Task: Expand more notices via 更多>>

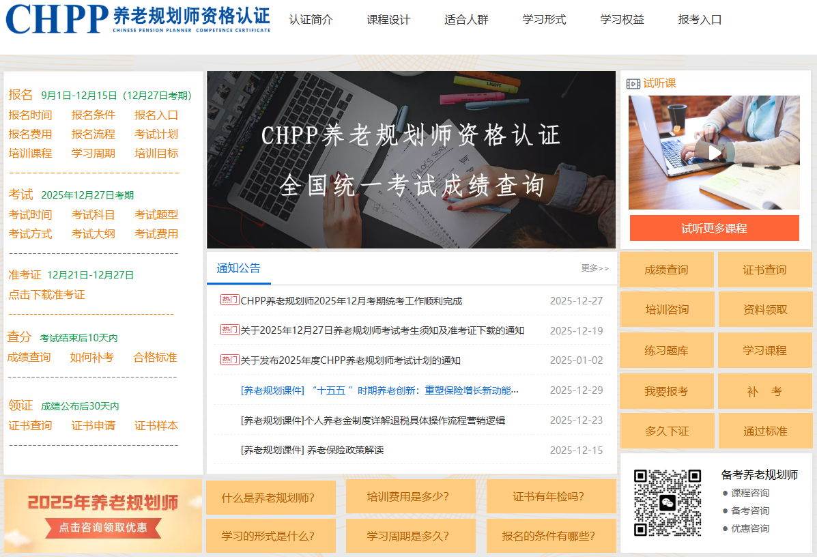Action: point(594,268)
